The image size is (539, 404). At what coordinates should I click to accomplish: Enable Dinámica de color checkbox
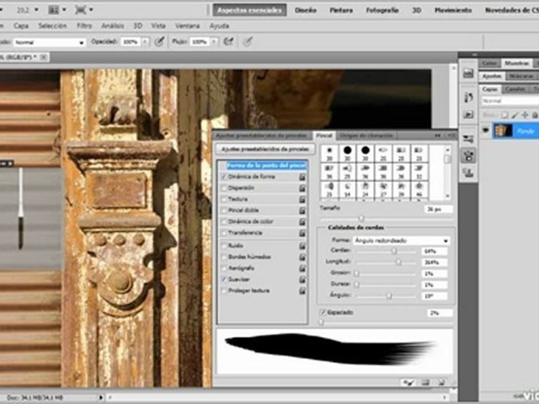(224, 222)
